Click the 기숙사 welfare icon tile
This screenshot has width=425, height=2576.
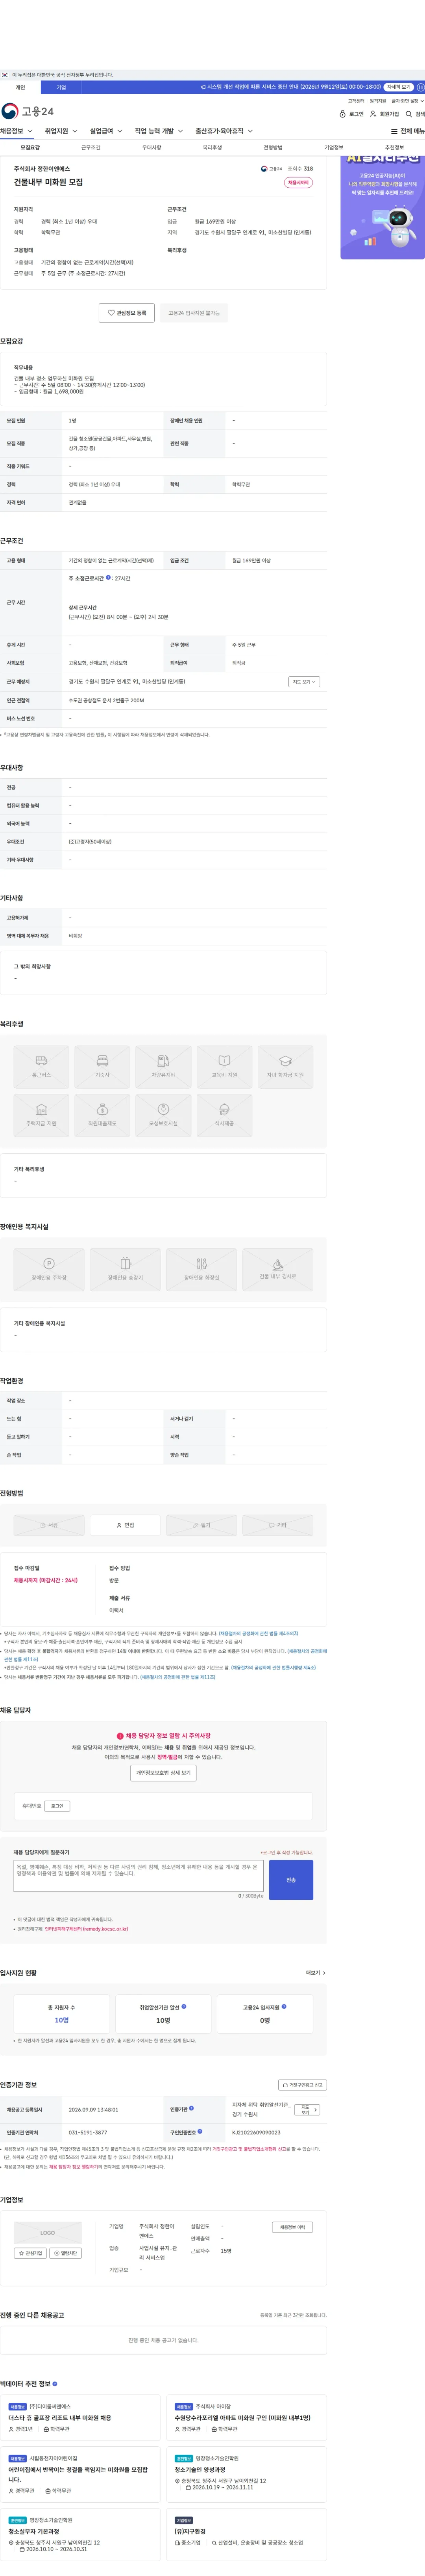(103, 1066)
